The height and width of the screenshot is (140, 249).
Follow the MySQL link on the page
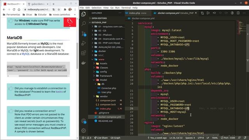pos(26,54)
